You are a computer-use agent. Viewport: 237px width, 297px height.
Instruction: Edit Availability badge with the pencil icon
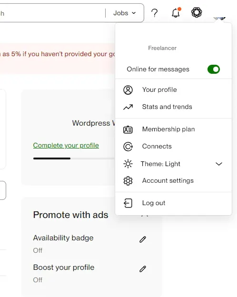[x=143, y=239]
